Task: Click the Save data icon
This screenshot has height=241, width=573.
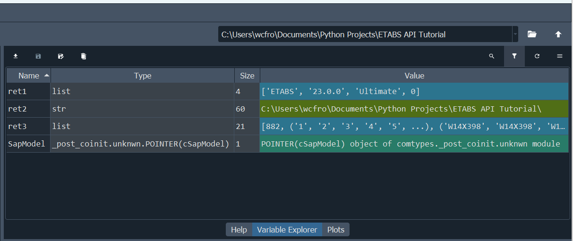Action: click(x=38, y=56)
